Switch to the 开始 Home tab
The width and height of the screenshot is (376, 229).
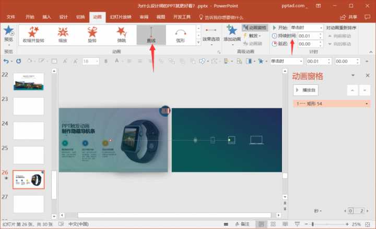(30, 17)
